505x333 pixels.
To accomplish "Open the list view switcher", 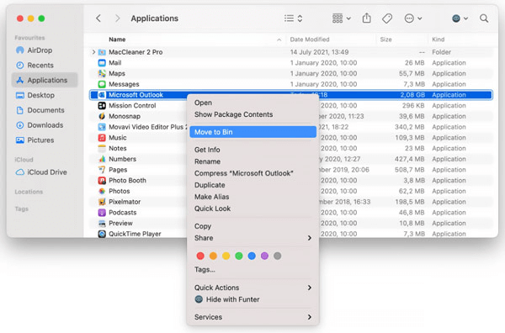I will pyautogui.click(x=293, y=18).
